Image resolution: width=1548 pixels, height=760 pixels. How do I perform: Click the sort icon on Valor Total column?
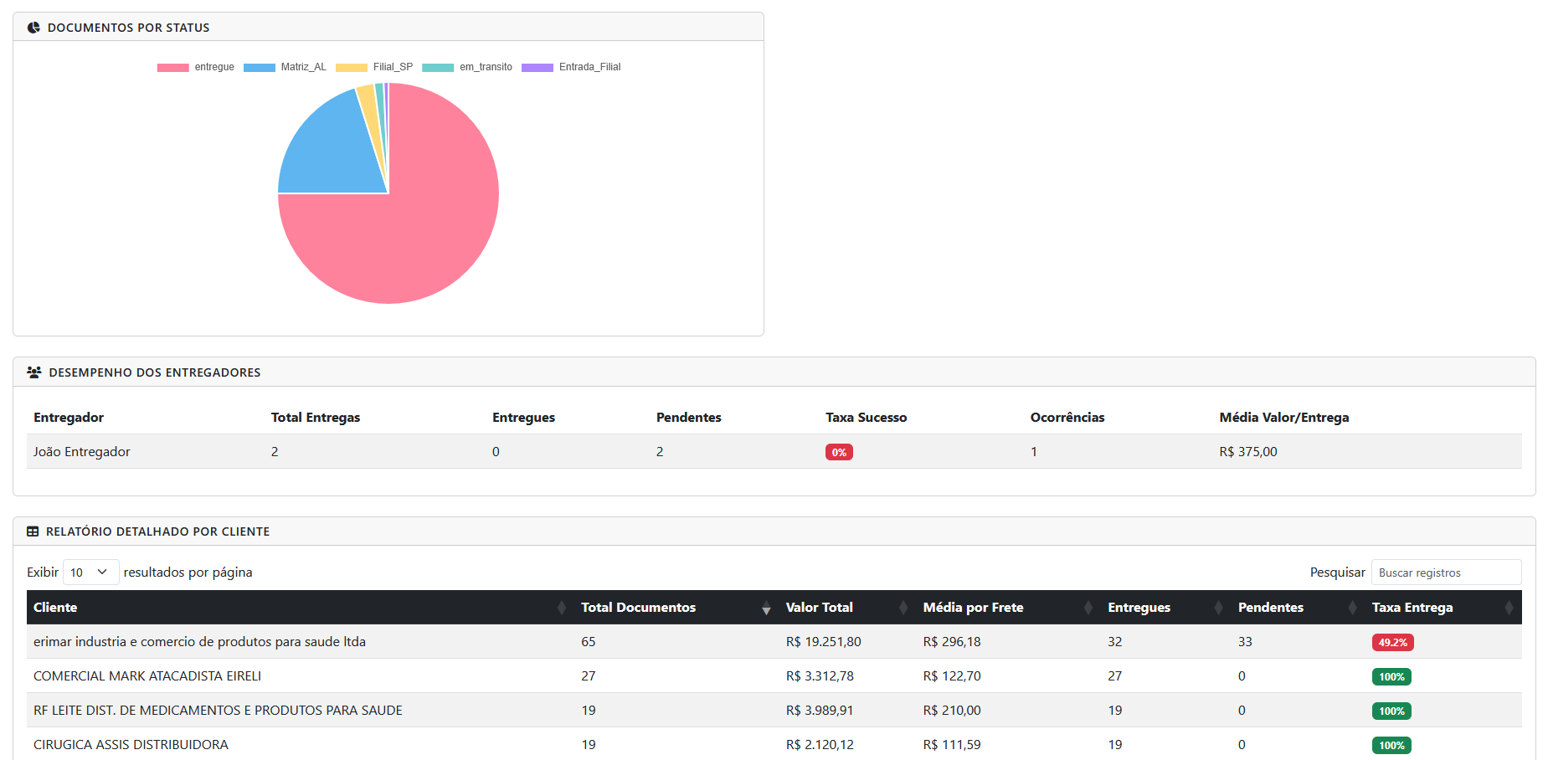903,607
